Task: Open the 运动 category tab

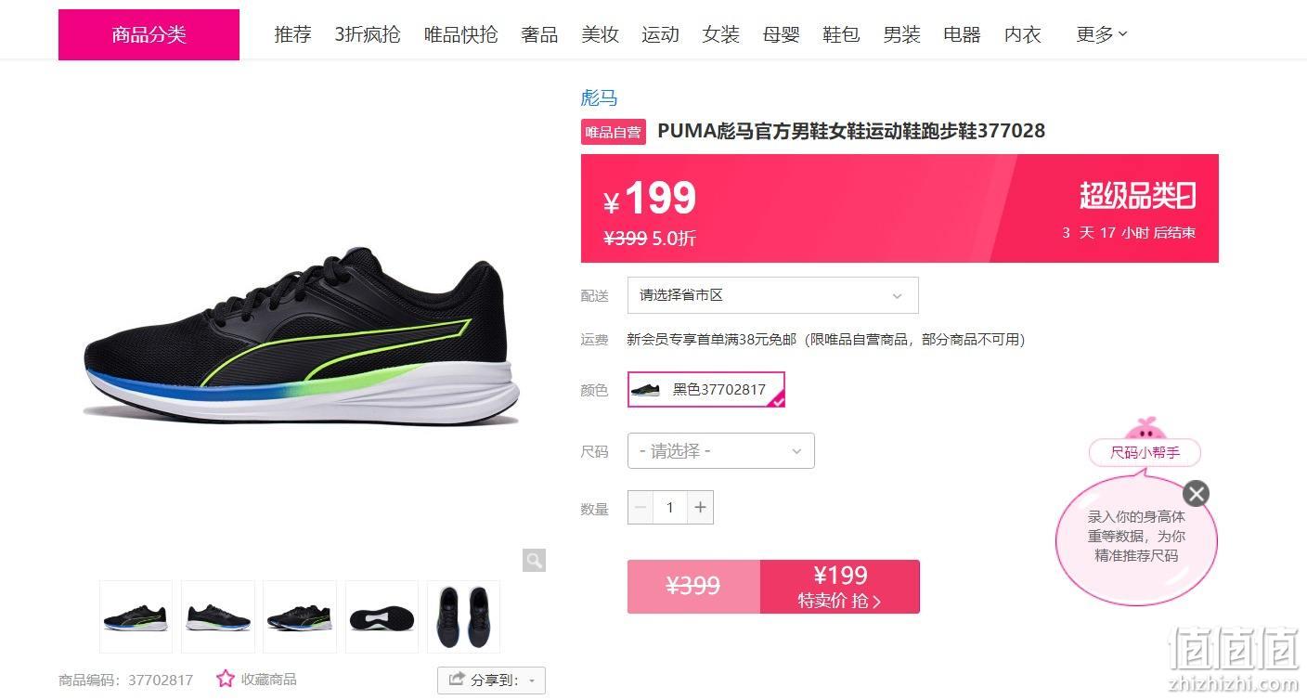Action: coord(660,34)
